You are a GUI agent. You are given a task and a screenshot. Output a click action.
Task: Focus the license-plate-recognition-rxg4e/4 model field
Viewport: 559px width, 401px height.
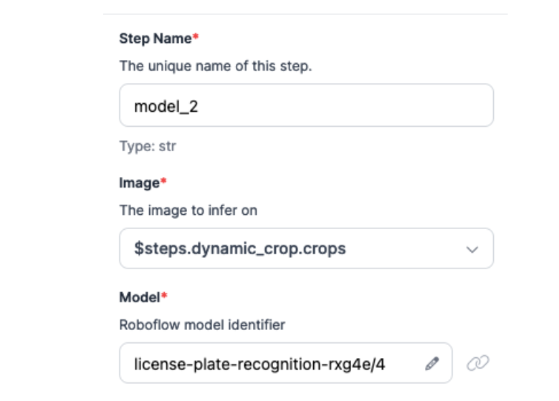pos(272,364)
